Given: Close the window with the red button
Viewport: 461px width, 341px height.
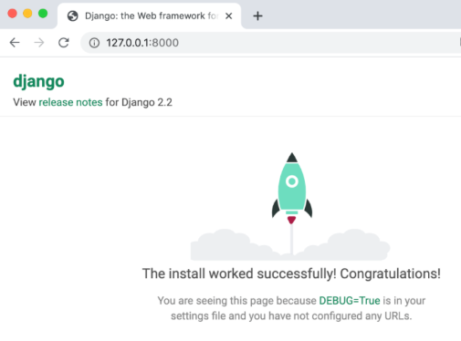Looking at the screenshot, I should coord(12,14).
